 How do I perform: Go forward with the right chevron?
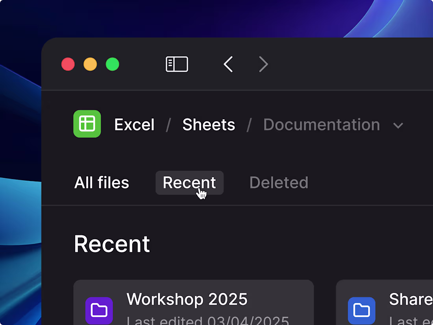click(263, 64)
